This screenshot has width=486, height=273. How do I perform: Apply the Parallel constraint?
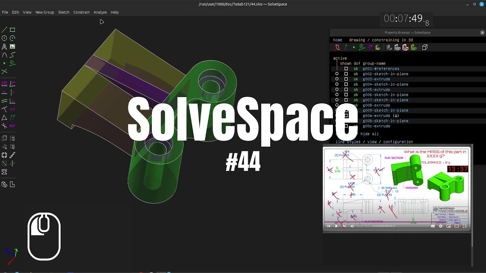tap(4, 100)
